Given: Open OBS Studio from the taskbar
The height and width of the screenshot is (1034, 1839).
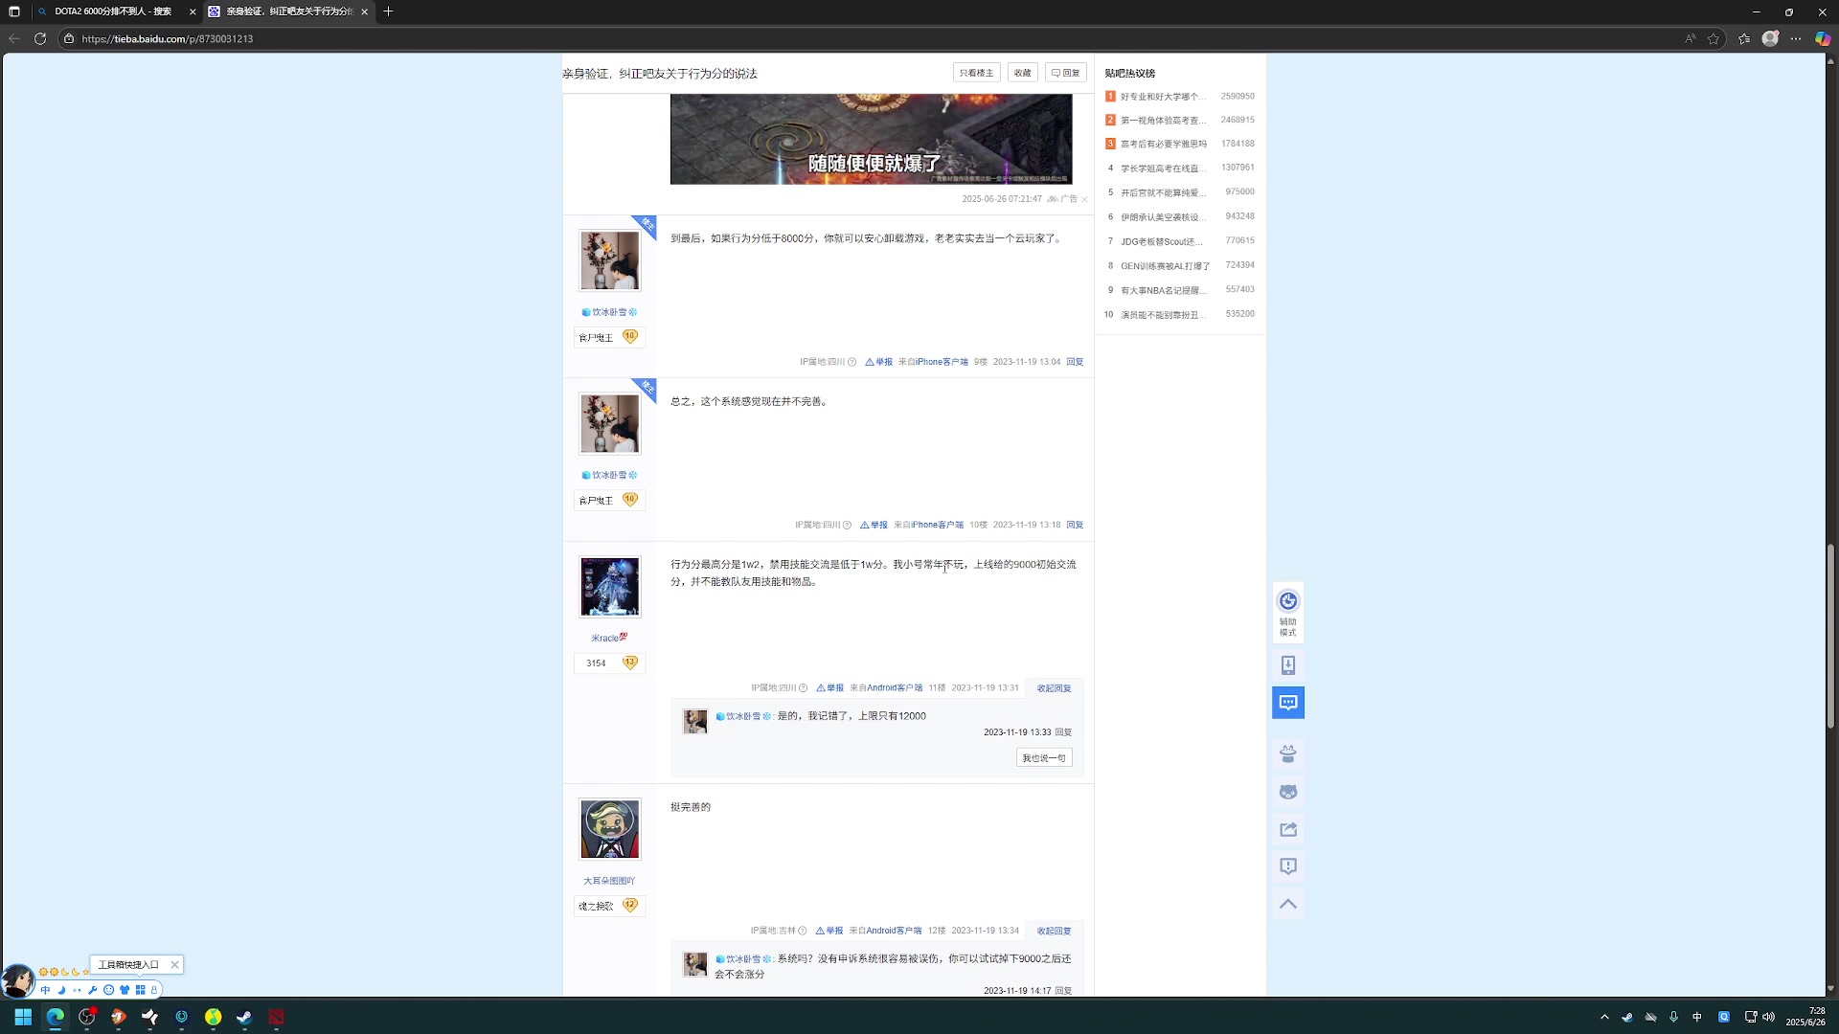Looking at the screenshot, I should coord(87,1017).
